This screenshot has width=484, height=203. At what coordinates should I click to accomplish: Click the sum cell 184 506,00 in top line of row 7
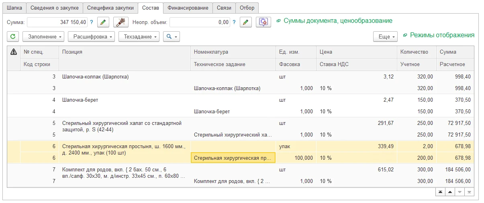(455, 169)
